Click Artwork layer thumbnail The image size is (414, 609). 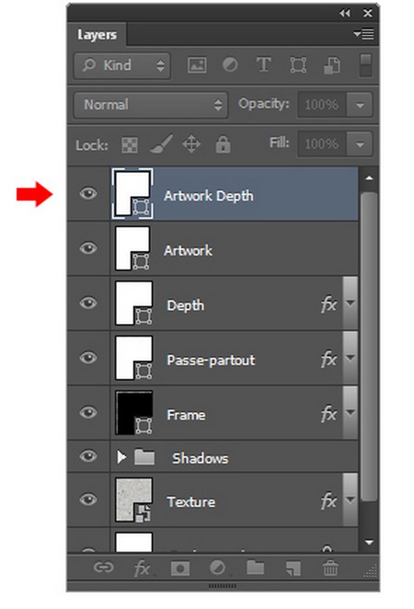[132, 248]
